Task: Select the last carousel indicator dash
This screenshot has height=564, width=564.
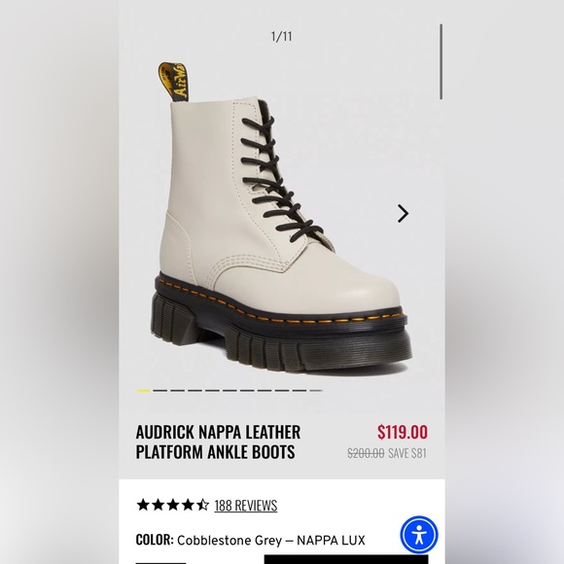Action: tap(317, 390)
